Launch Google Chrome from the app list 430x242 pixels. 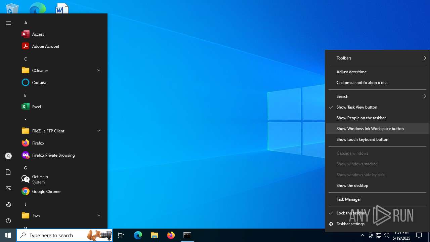pyautogui.click(x=62, y=191)
